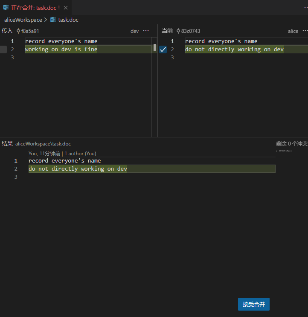The width and height of the screenshot is (308, 317).
Task: Click the incoming commit hash f8a5a91
Action: (x=30, y=31)
